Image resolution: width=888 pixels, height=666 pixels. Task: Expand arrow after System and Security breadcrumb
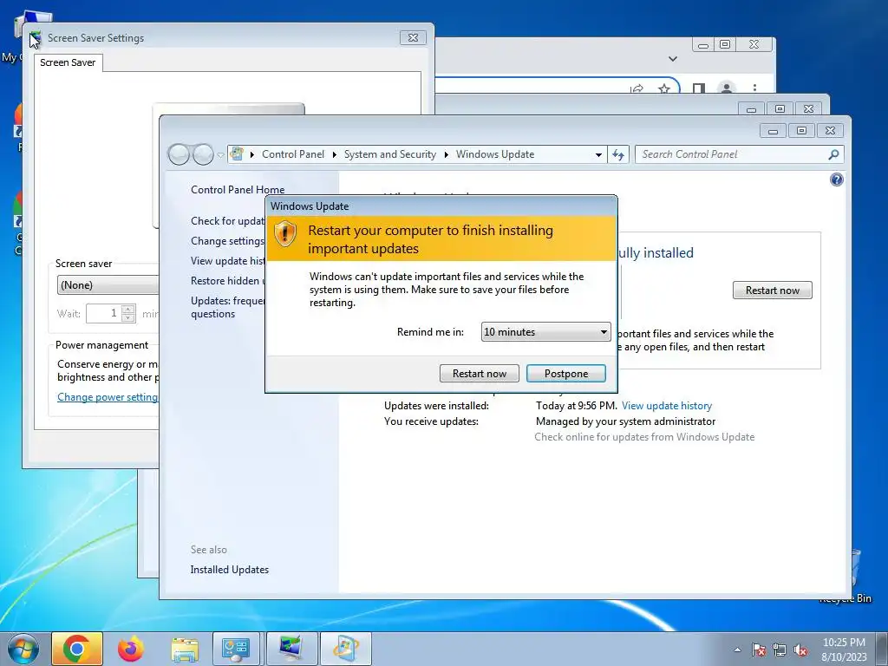[447, 154]
